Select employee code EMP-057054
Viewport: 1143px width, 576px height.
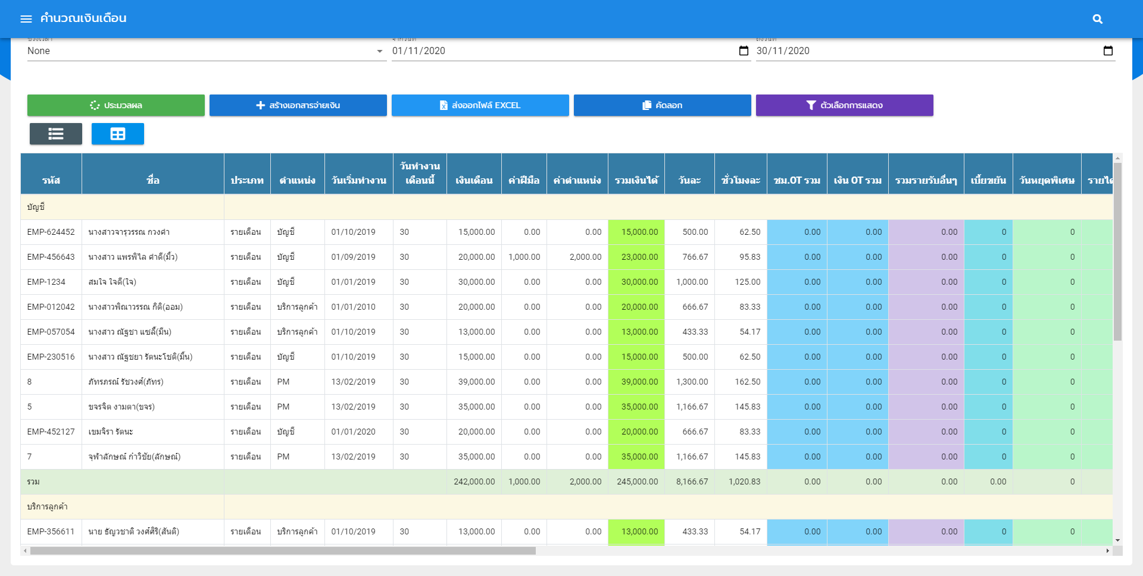[x=51, y=332]
